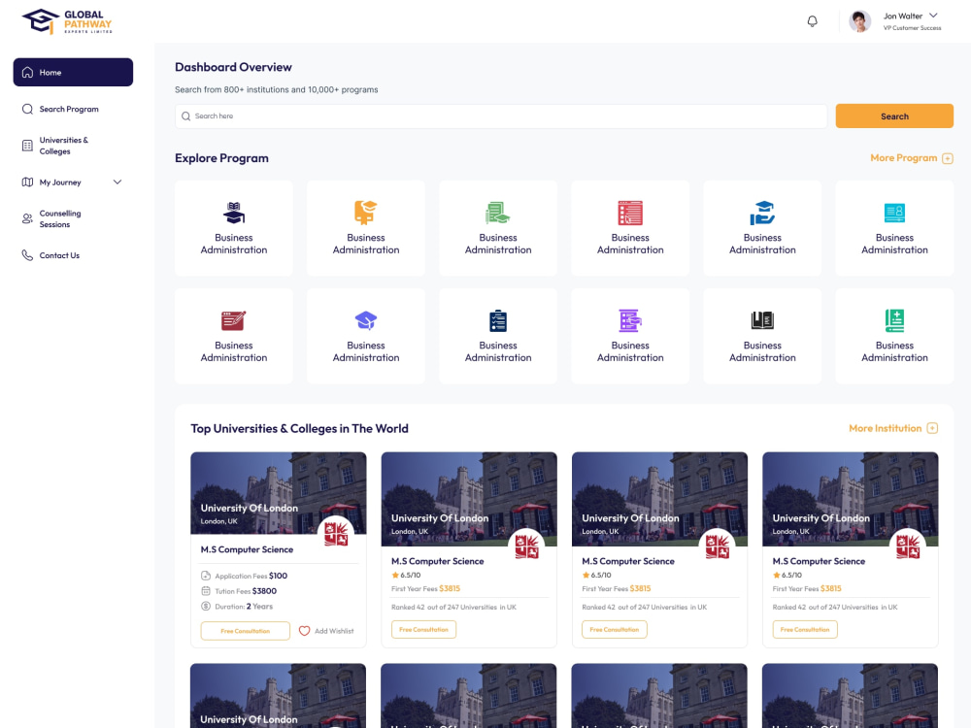
Task: Select the program card with the light green icon
Action: pyautogui.click(x=498, y=228)
